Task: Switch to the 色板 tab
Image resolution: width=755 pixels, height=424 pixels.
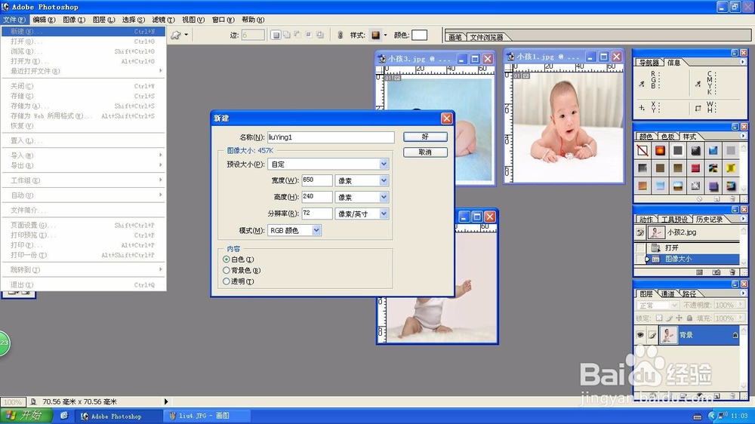Action: click(667, 137)
